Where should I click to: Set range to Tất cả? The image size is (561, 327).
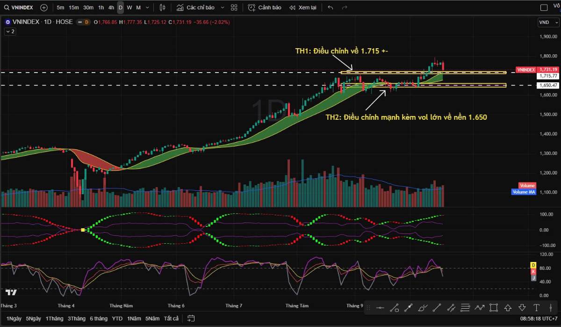(x=172, y=319)
